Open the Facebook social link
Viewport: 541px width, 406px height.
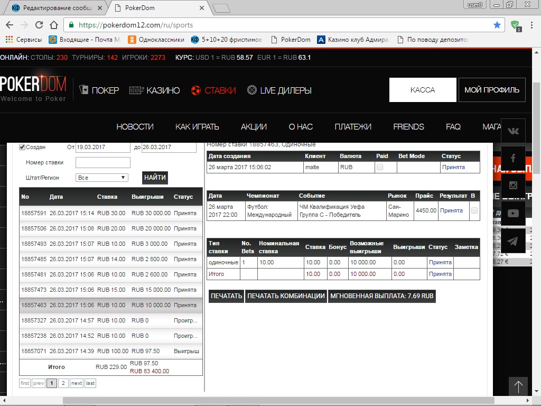[513, 158]
